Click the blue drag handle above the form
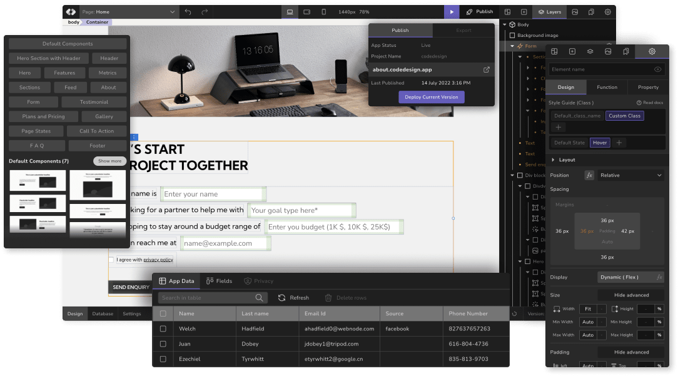The image size is (678, 376). coord(134,137)
